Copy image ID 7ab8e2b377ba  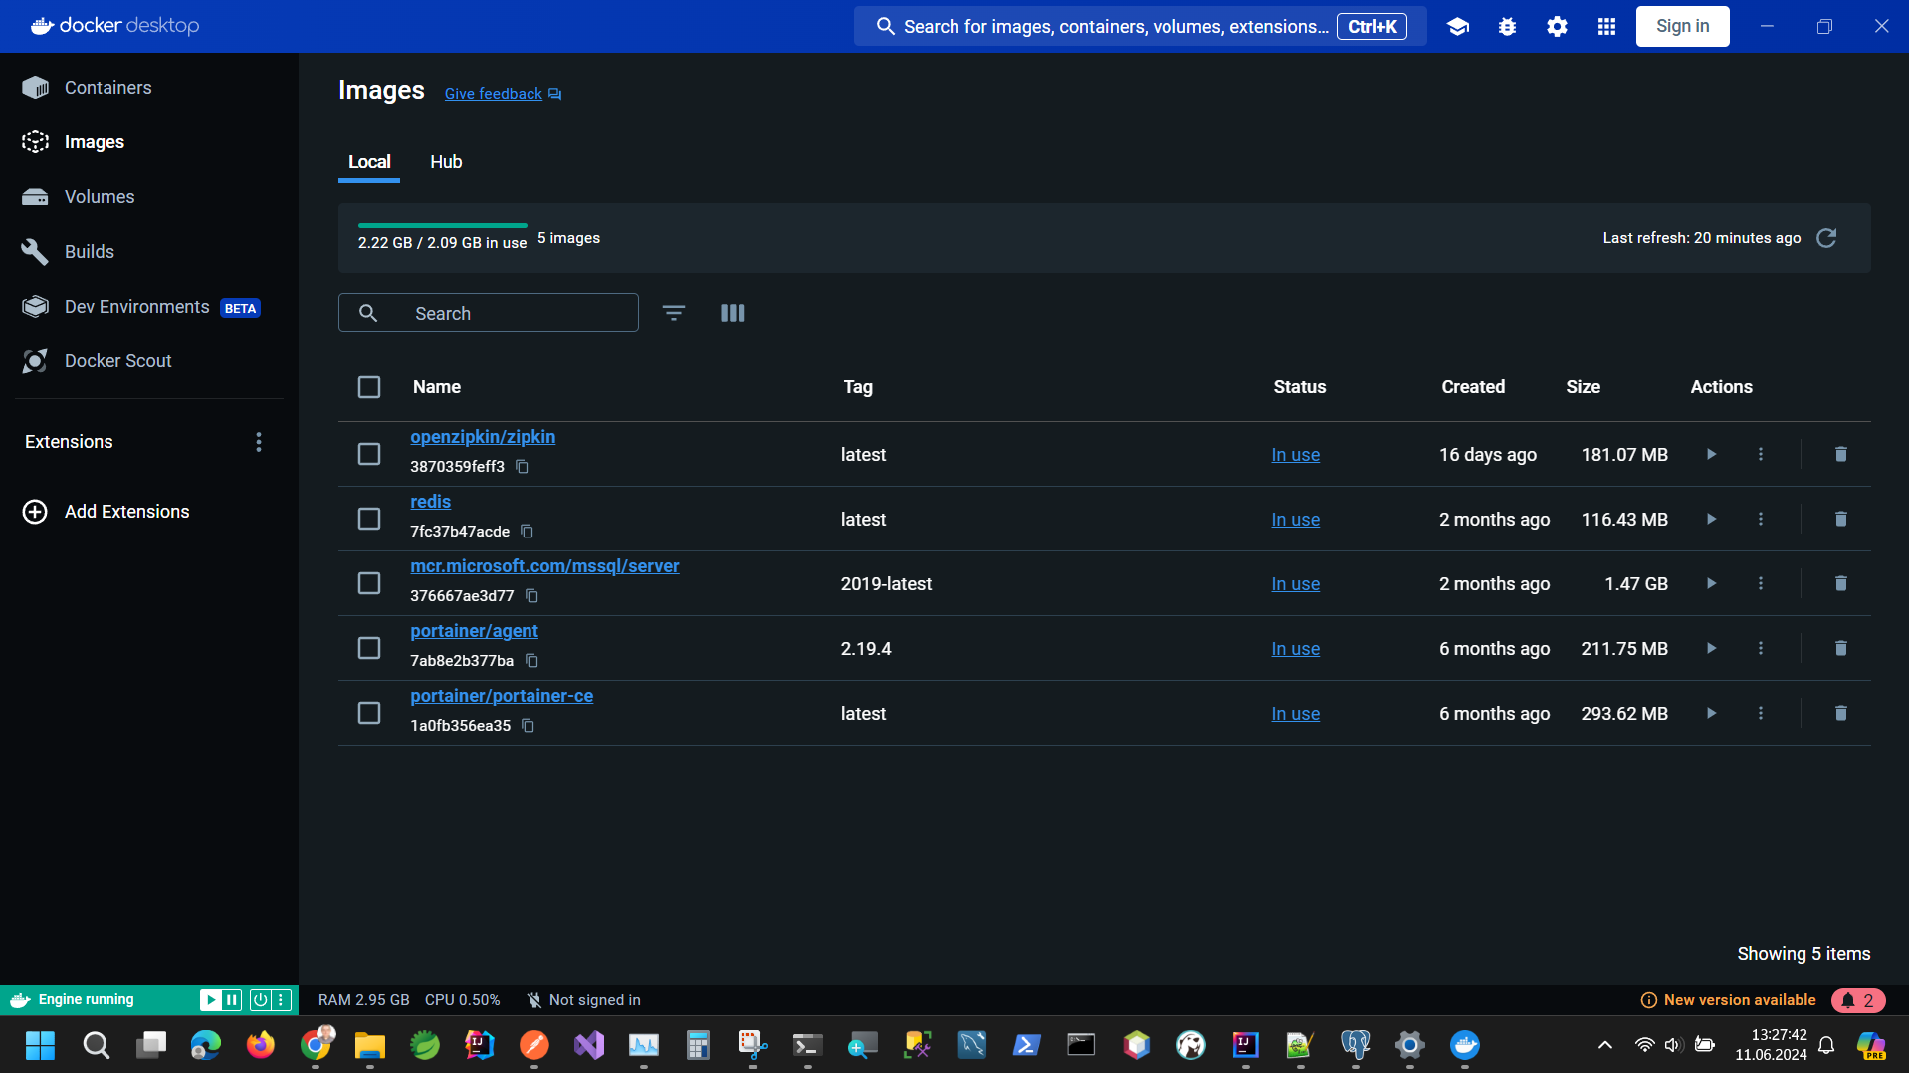[x=532, y=661]
